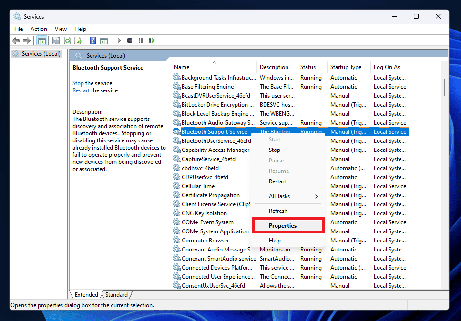Click the gear icon of Certificate Propagation
Screen dimensions: 461x321
[x=176, y=195]
